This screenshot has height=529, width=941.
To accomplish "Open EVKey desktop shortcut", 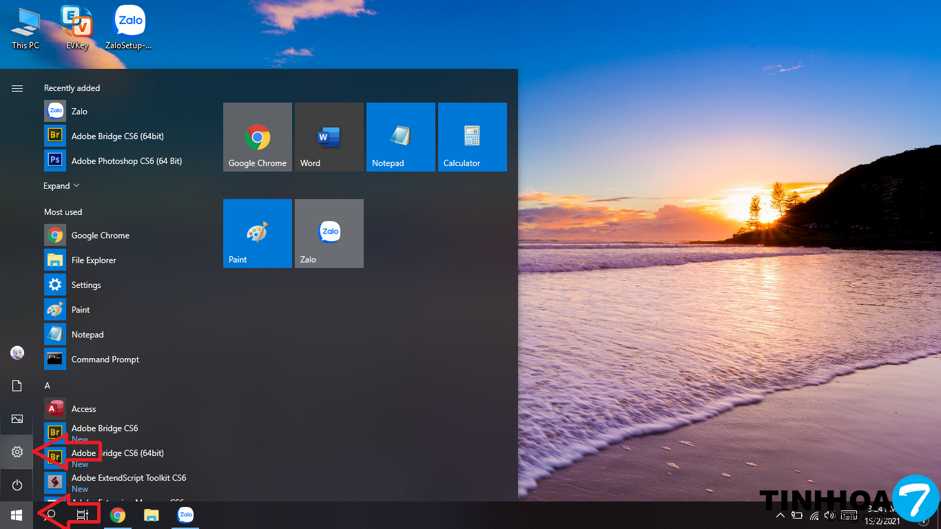I will 76,28.
